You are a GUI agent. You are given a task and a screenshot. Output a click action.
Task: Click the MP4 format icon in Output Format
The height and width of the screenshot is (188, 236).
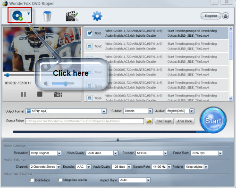29,111
